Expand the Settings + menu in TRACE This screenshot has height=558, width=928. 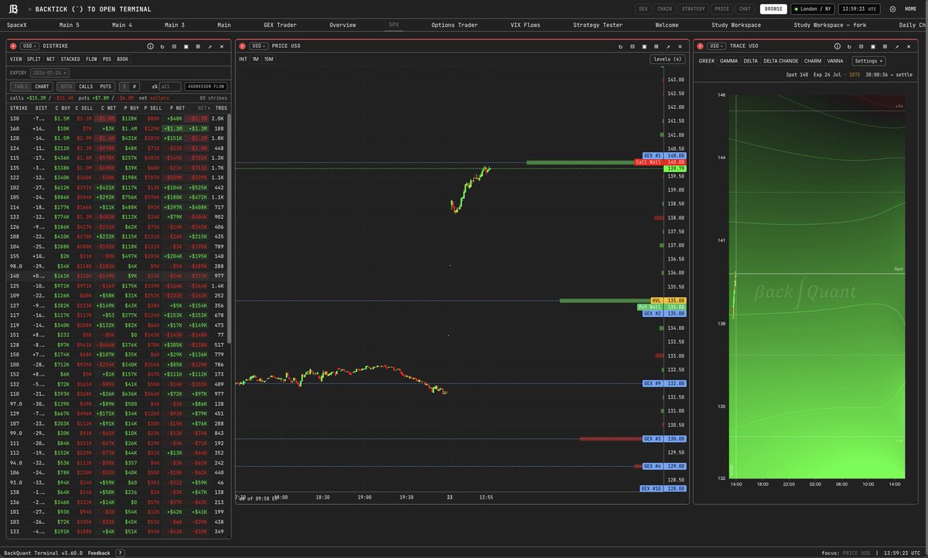click(868, 60)
